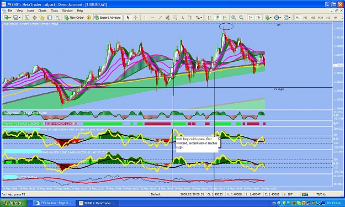Select the M5 timeframe button
This screenshot has width=345, height=207.
(305, 18)
